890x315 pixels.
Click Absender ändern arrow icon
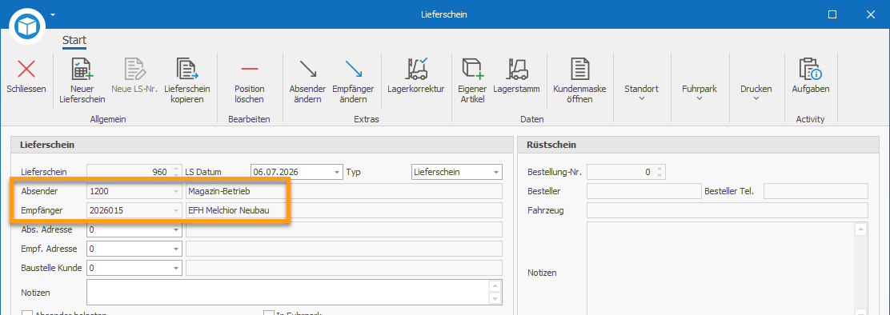pos(307,69)
